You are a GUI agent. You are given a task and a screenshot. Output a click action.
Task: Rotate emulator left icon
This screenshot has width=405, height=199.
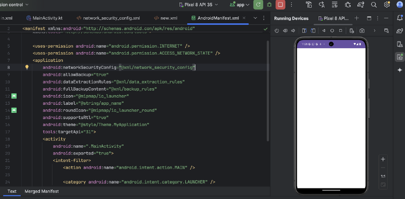(304, 31)
